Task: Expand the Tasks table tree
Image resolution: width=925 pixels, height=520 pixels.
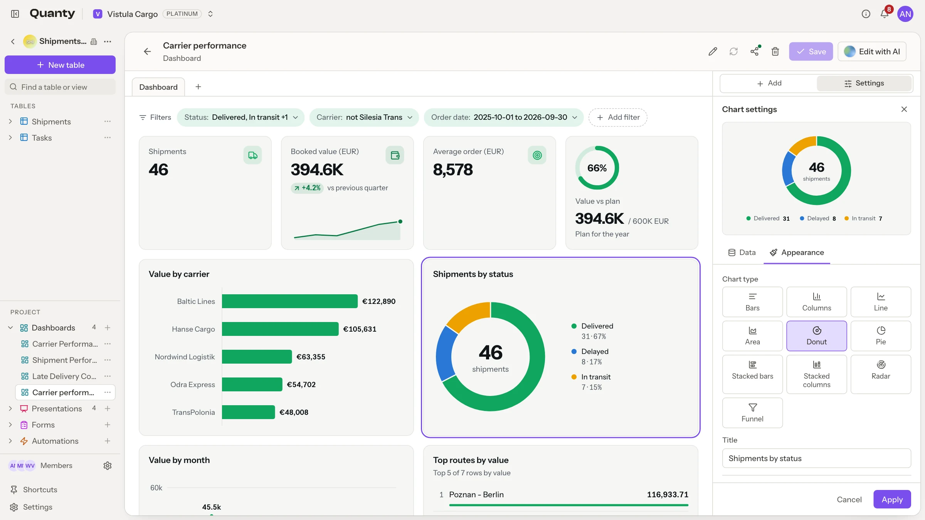Action: [10, 138]
